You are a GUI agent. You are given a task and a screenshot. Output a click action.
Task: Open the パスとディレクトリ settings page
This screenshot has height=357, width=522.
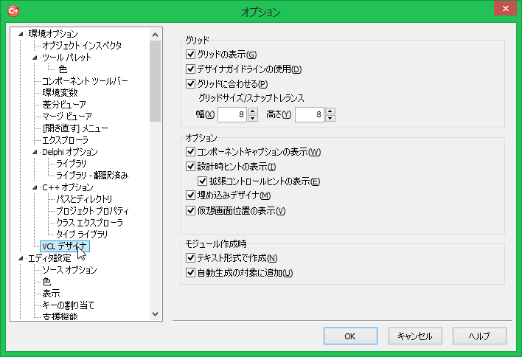coord(84,199)
